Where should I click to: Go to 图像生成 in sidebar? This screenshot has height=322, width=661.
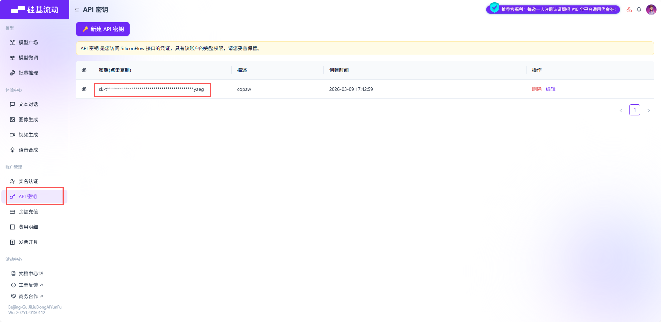28,120
